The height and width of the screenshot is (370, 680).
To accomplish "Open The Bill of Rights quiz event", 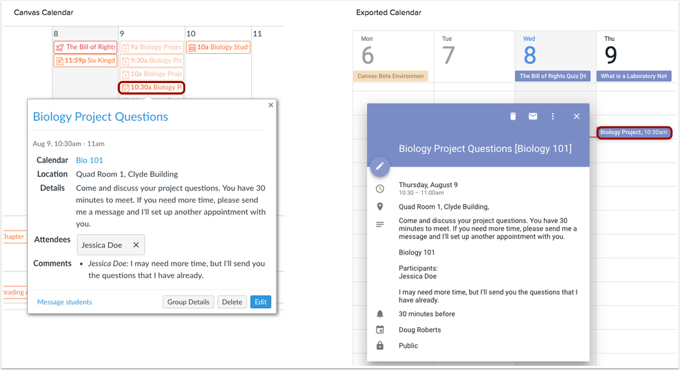I will 86,47.
